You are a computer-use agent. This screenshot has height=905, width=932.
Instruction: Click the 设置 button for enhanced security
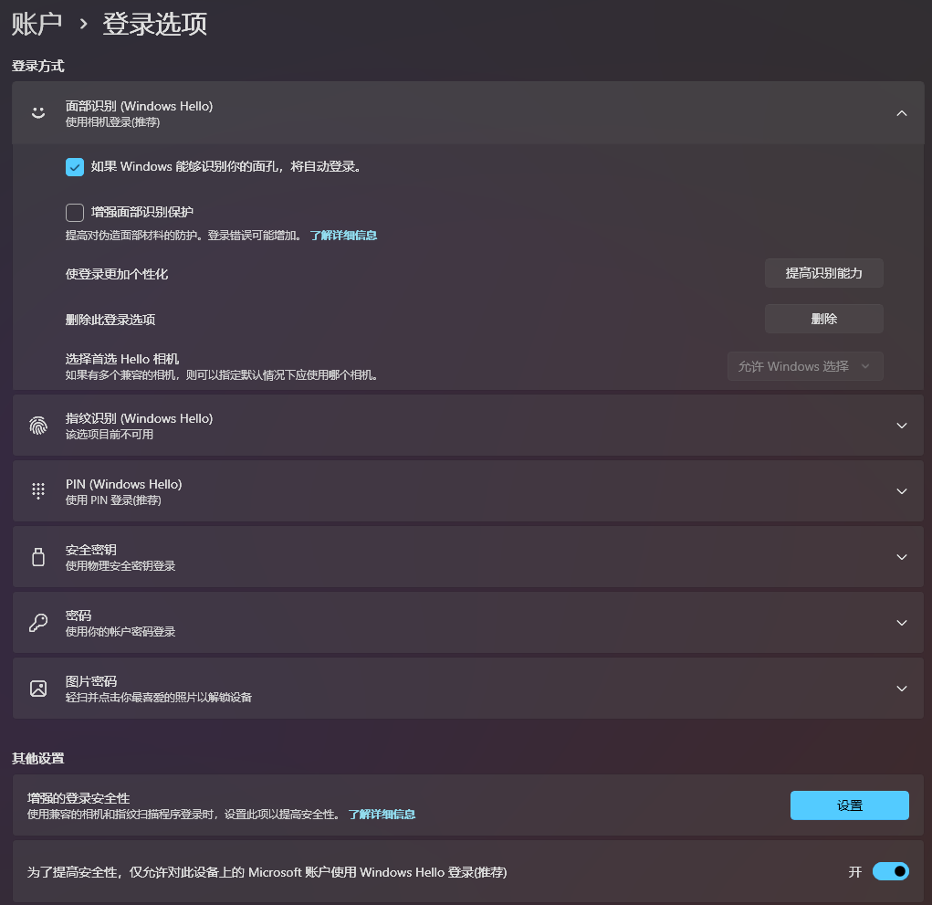[x=849, y=805]
